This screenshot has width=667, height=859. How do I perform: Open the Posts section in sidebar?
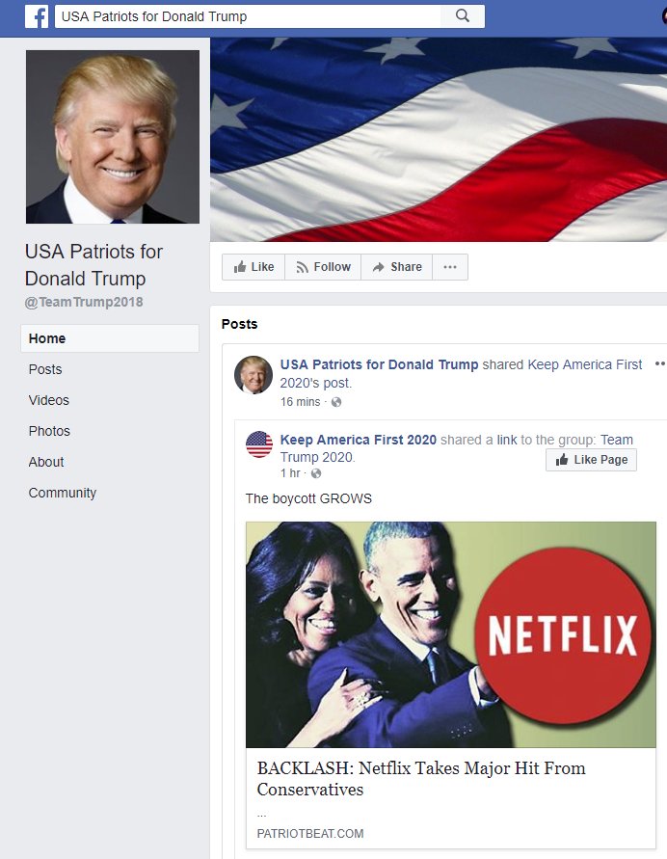click(x=45, y=369)
